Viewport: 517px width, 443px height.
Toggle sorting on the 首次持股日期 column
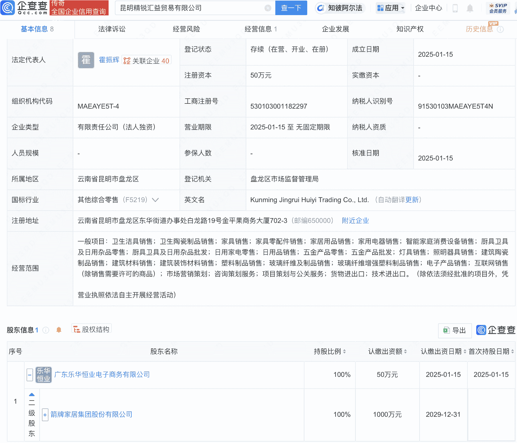pos(512,351)
